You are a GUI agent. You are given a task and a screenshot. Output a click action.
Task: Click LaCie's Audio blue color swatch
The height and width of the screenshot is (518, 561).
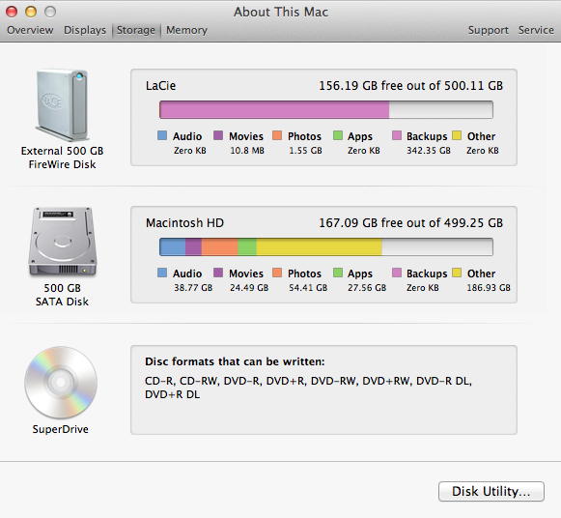tap(162, 135)
